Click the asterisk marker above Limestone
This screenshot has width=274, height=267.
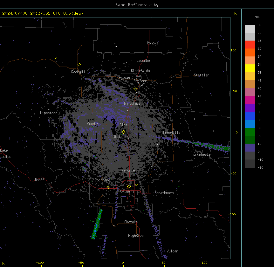(49, 110)
